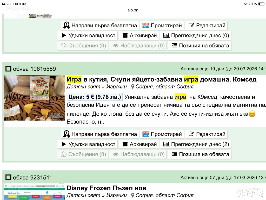The height and width of the screenshot is (200, 266).
Task: Click Преглеждания днес (0) in the top listing
Action: 196,36
